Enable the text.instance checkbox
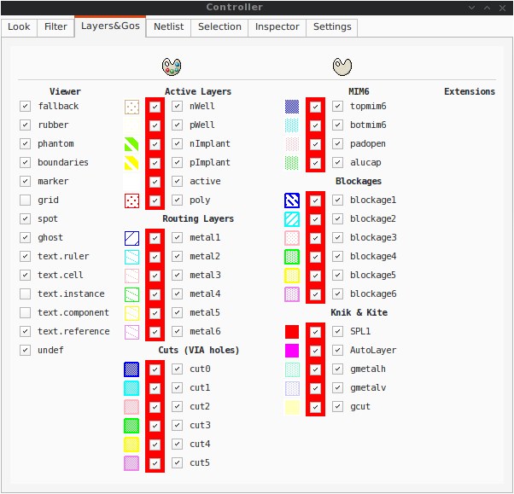 [x=25, y=293]
